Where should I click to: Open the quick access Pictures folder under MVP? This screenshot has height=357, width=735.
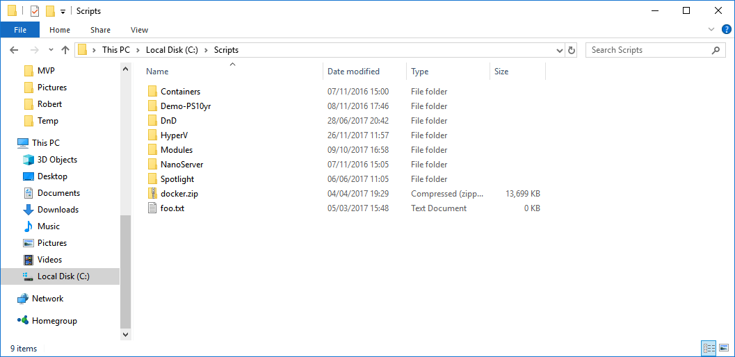click(52, 87)
